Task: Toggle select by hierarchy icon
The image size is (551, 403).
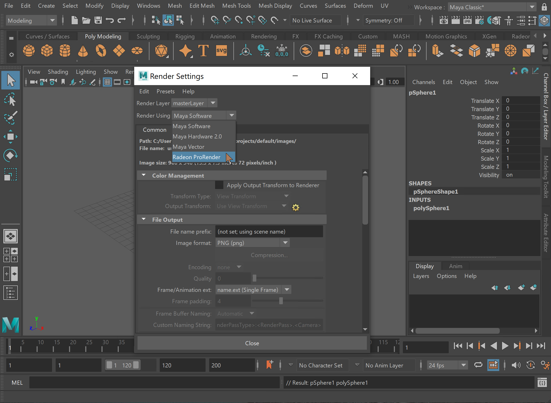Action: pyautogui.click(x=156, y=20)
